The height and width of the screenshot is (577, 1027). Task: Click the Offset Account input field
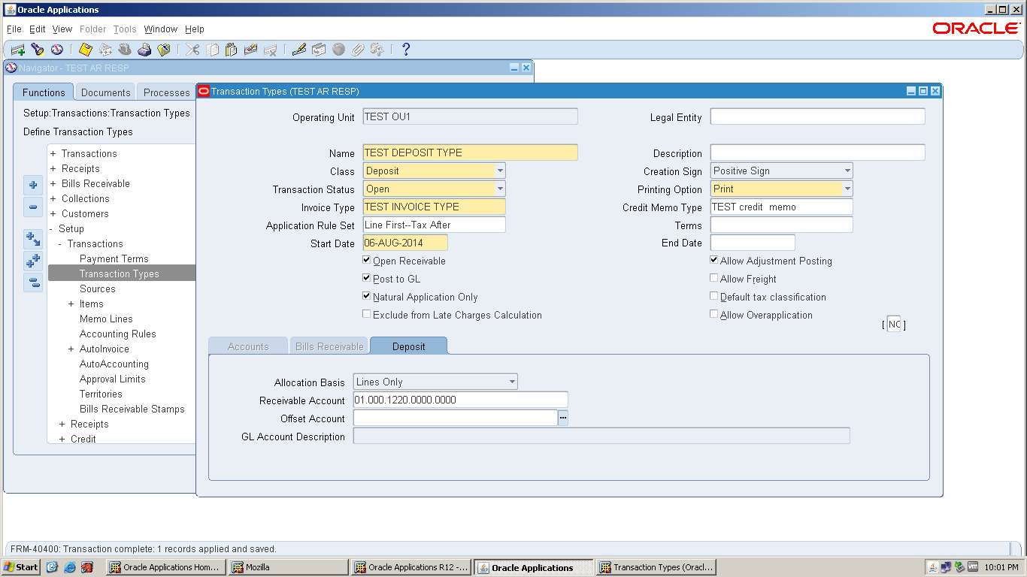pos(456,418)
